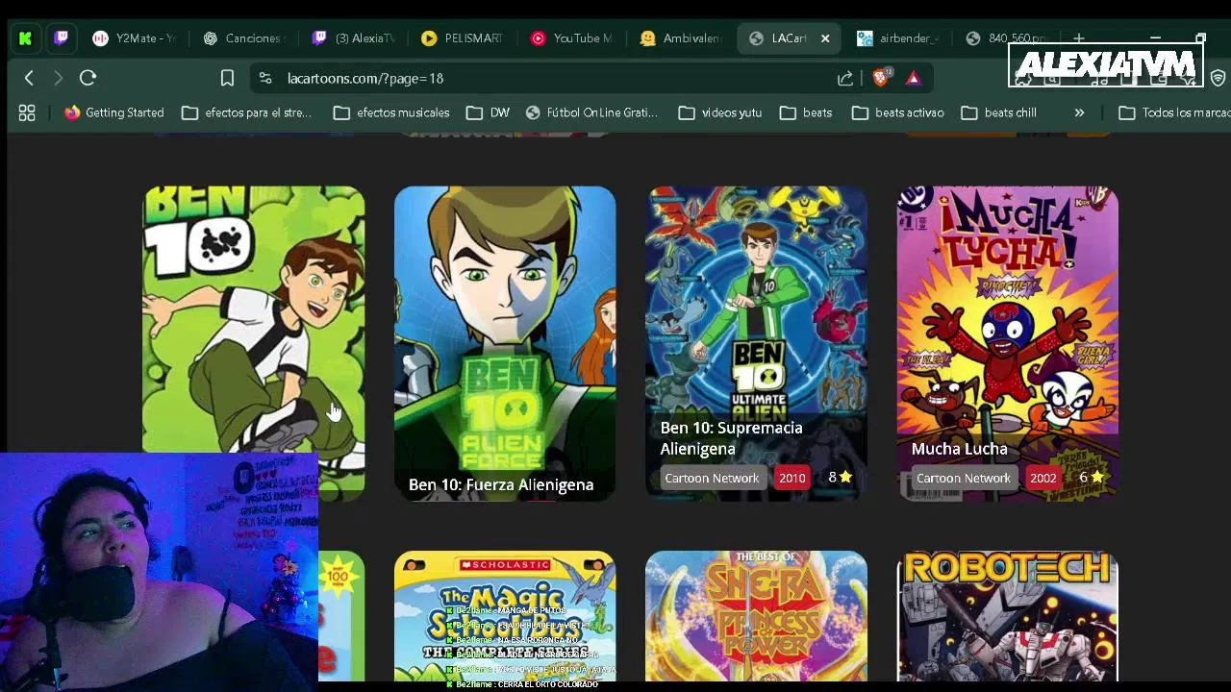Open 'beats chill' bookmark folder
The height and width of the screenshot is (692, 1231).
tap(999, 112)
